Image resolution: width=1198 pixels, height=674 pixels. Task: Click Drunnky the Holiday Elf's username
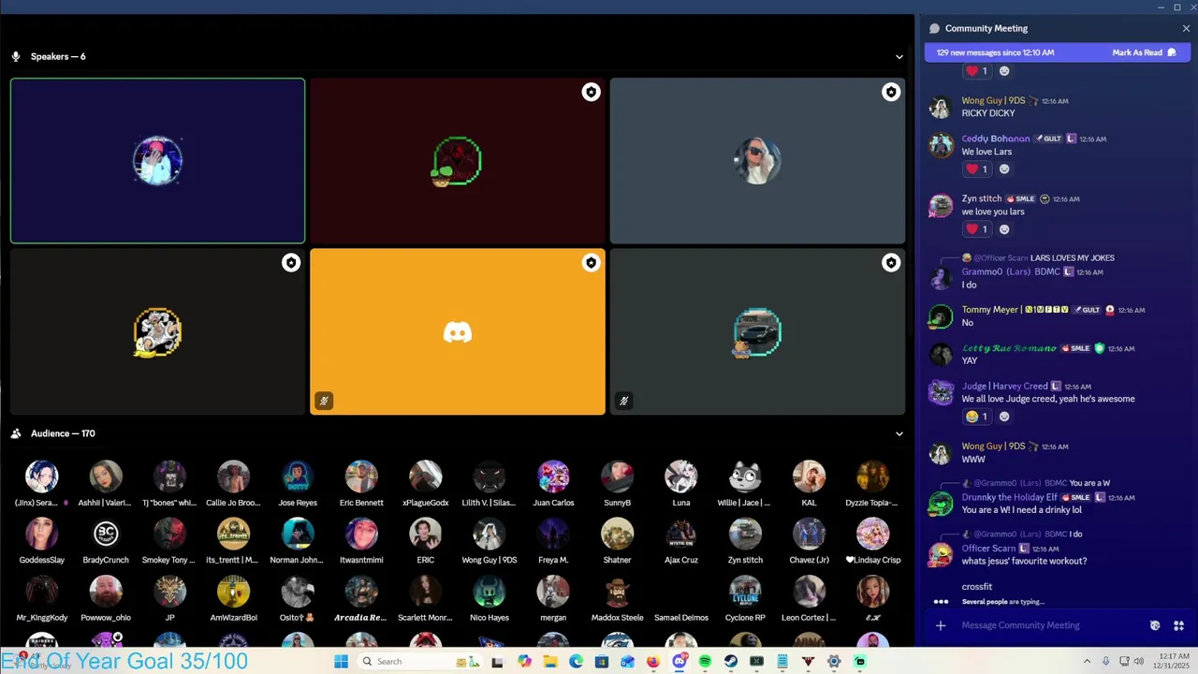(x=1009, y=497)
